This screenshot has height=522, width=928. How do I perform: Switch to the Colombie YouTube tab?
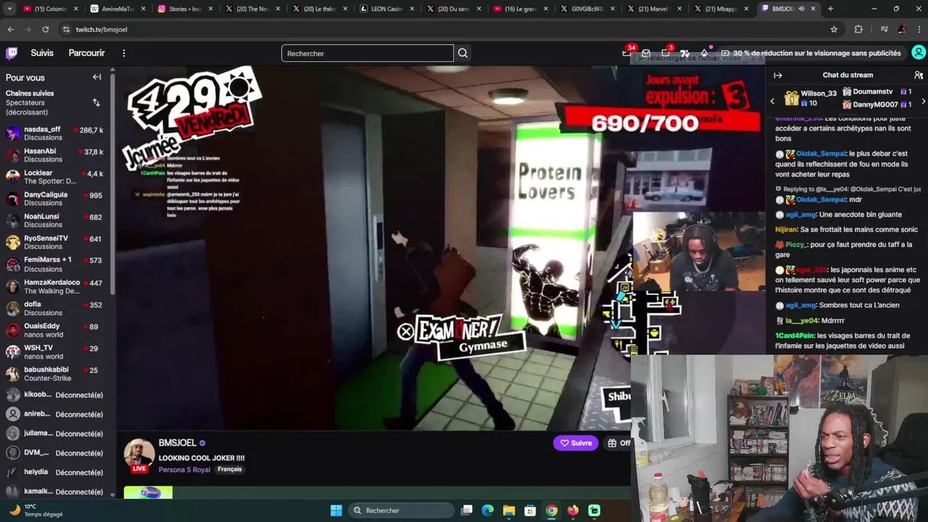(x=51, y=9)
